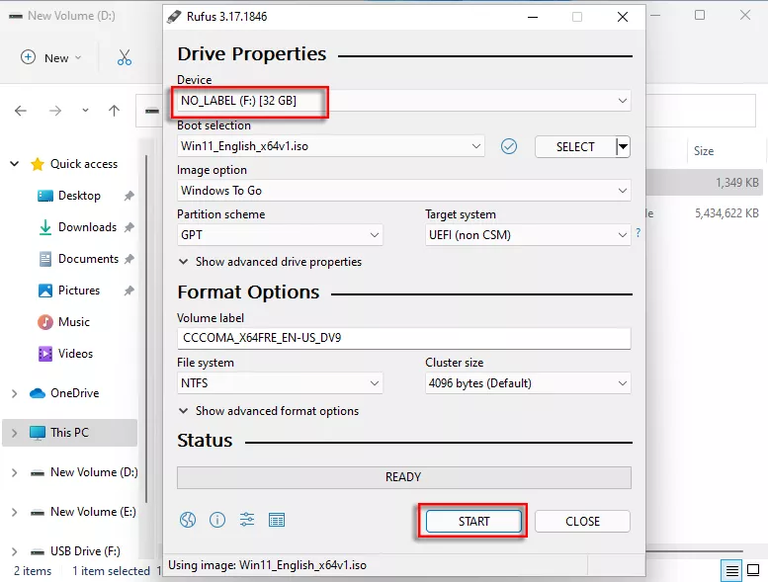768x582 pixels.
Task: Click the Volume label text field
Action: tap(403, 338)
